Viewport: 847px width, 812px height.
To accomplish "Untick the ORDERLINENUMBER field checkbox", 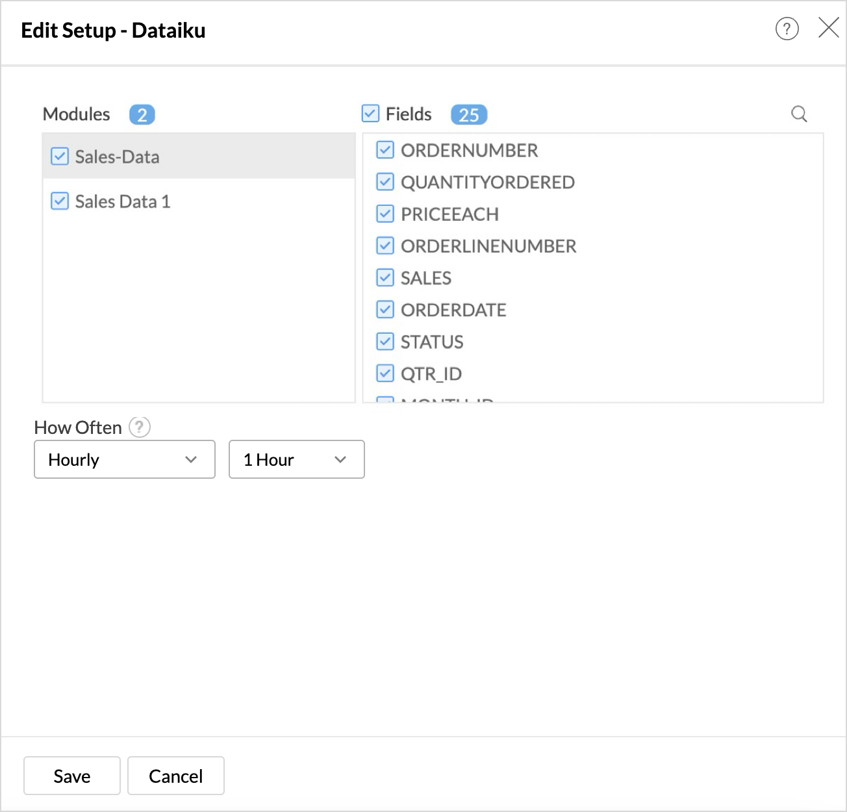I will point(385,246).
